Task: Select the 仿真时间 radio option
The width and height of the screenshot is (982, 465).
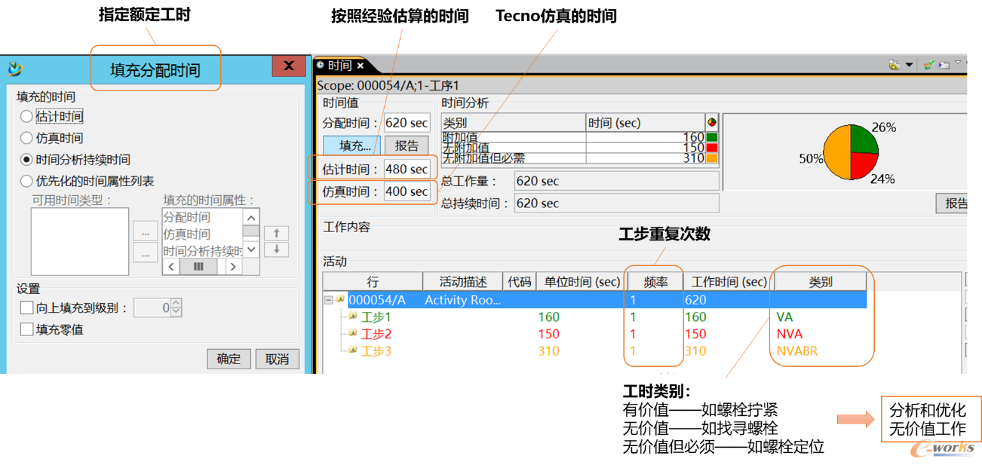Action: point(26,138)
